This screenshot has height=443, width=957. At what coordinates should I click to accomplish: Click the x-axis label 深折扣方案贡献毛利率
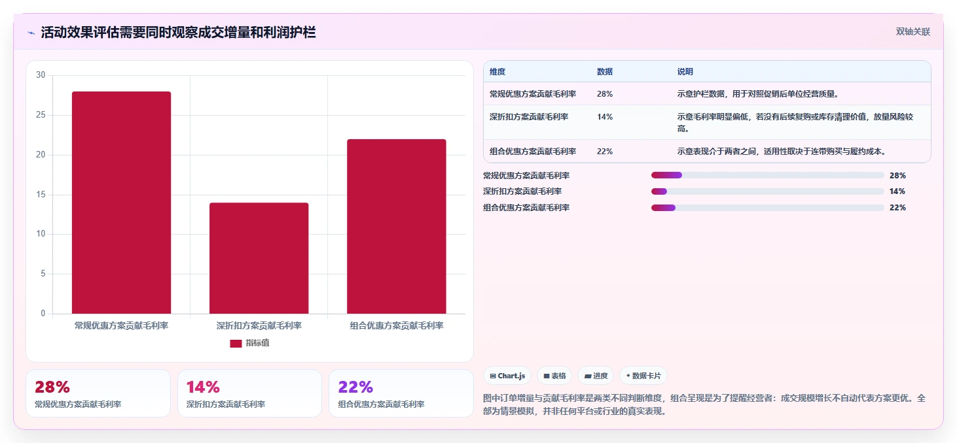[259, 325]
